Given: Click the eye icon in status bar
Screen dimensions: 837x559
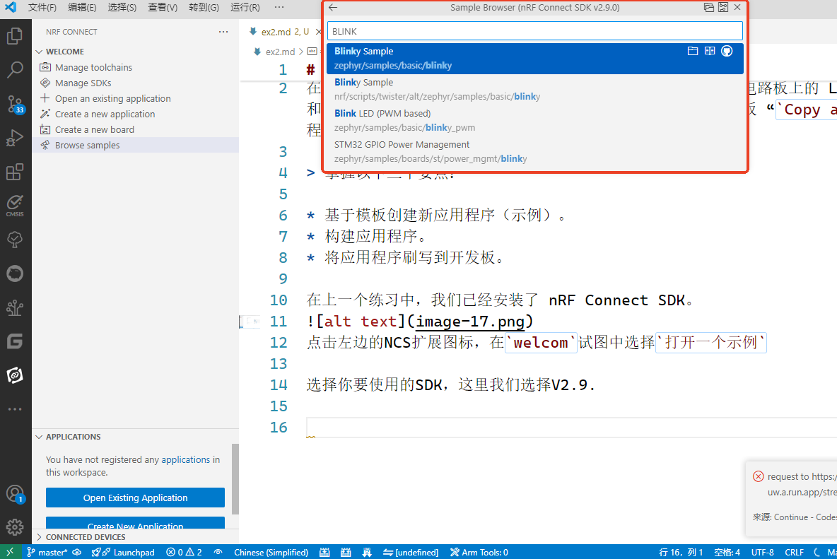Looking at the screenshot, I should tap(218, 552).
